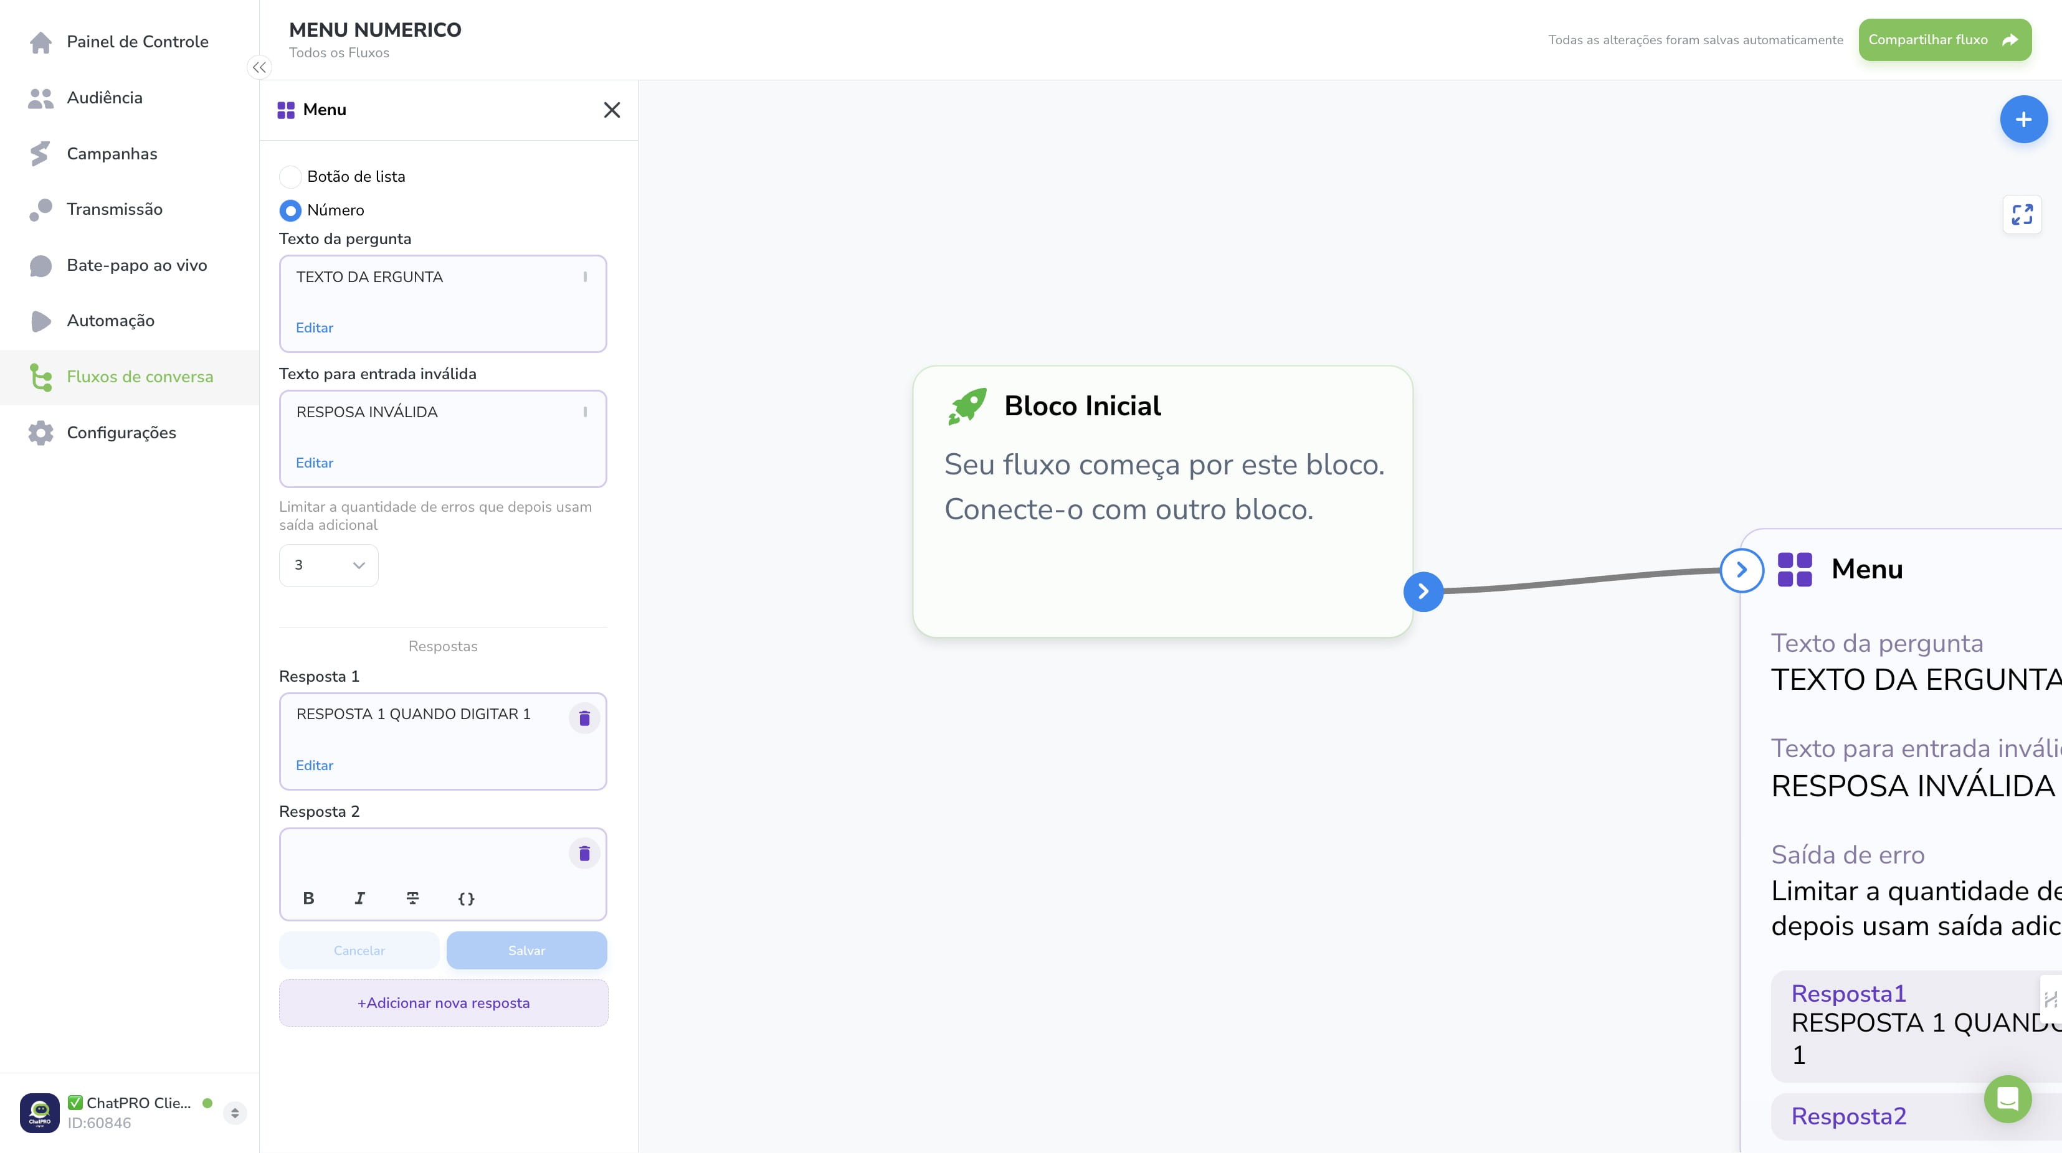2062x1153 pixels.
Task: Click the Cancelar button
Action: pyautogui.click(x=359, y=951)
